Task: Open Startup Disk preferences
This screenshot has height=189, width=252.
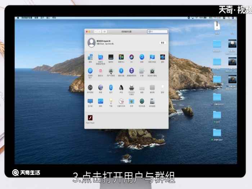Action: pyautogui.click(x=152, y=101)
